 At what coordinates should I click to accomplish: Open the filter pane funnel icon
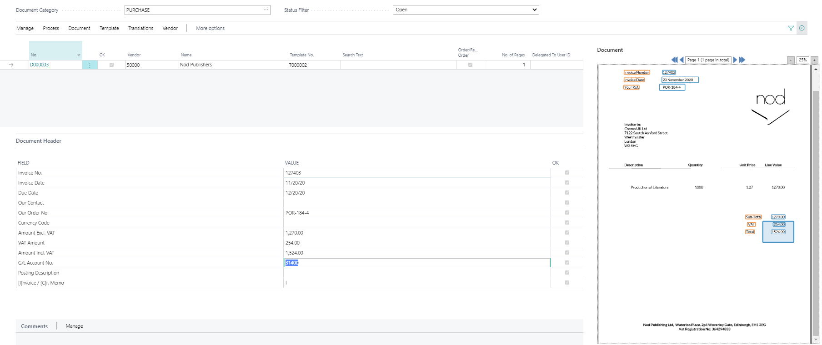pos(791,28)
